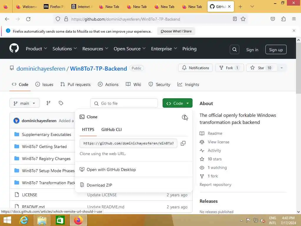Switch to the Internet Archive browser tab
This screenshot has width=301, height=226.
(82, 7)
